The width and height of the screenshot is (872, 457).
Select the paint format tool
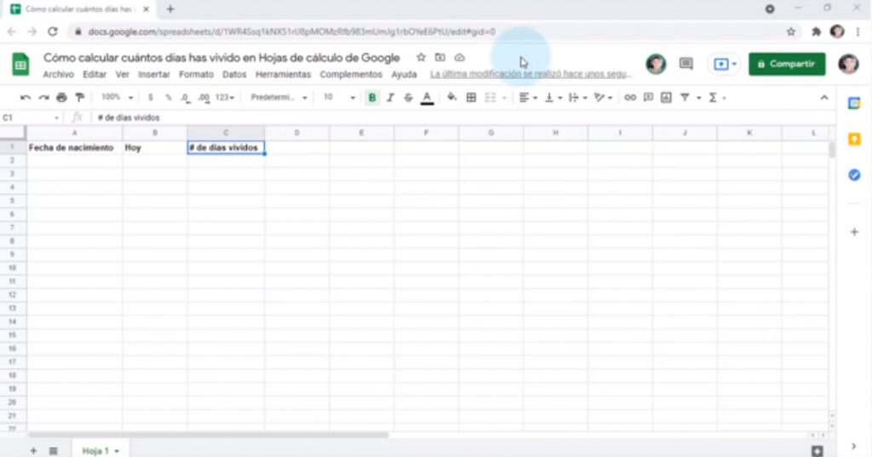(x=80, y=98)
